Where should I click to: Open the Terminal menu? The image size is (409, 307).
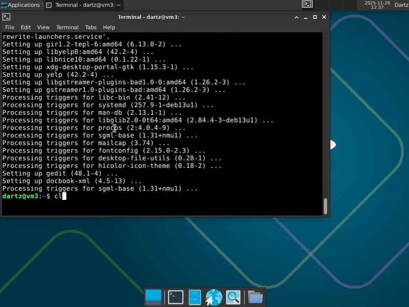(67, 27)
